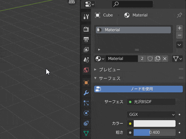Open the GGX distribution dropdown
The height and width of the screenshot is (139, 186).
[x=151, y=115]
